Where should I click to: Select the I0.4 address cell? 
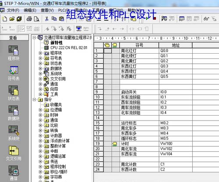pos(176,113)
